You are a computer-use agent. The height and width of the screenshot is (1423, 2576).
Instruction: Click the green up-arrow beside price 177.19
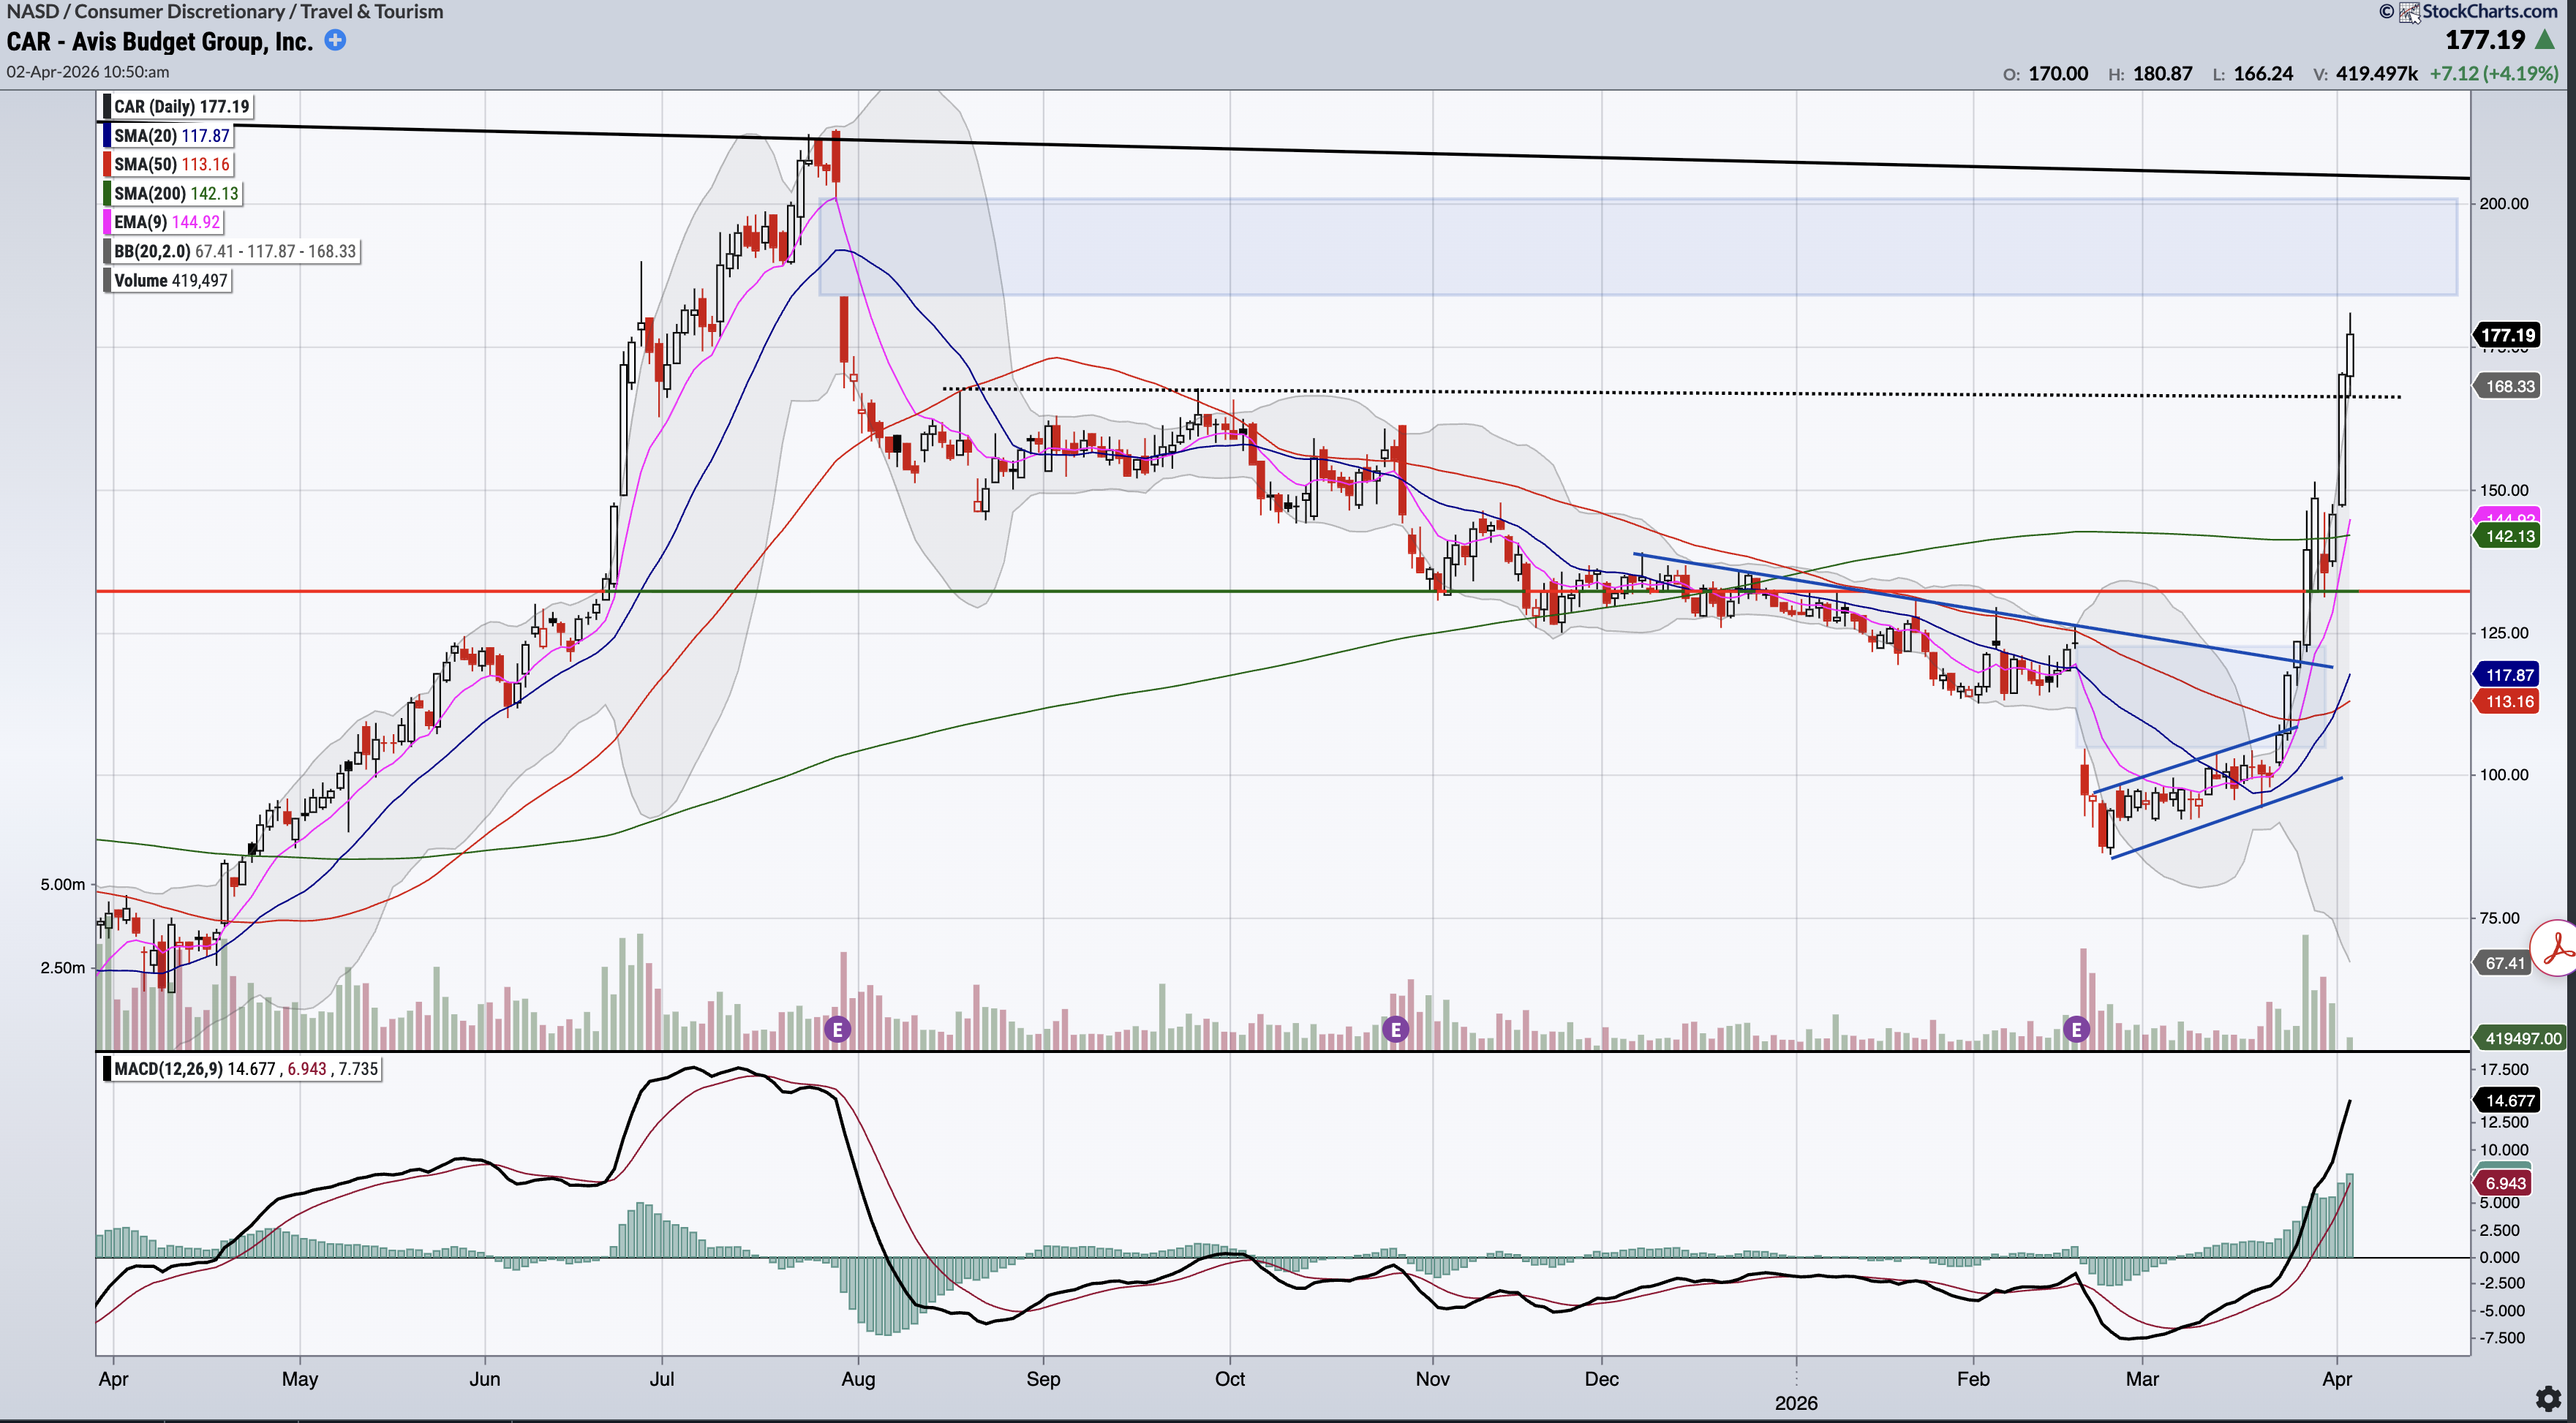click(x=2545, y=40)
